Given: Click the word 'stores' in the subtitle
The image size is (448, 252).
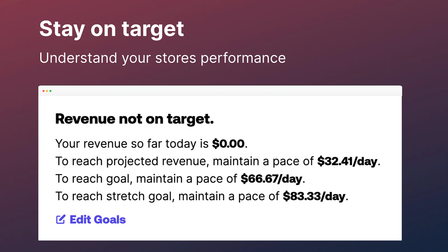Looking at the screenshot, I should pyautogui.click(x=176, y=58).
